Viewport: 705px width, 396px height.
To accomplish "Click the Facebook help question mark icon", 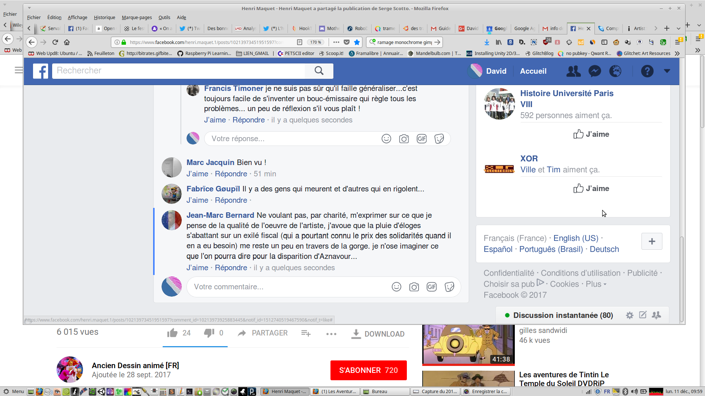I will (x=647, y=71).
